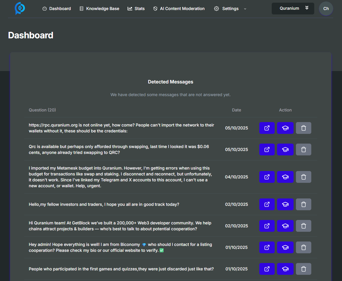342x281 pixels.
Task: Switch to the Dashboard menu item
Action: click(56, 9)
